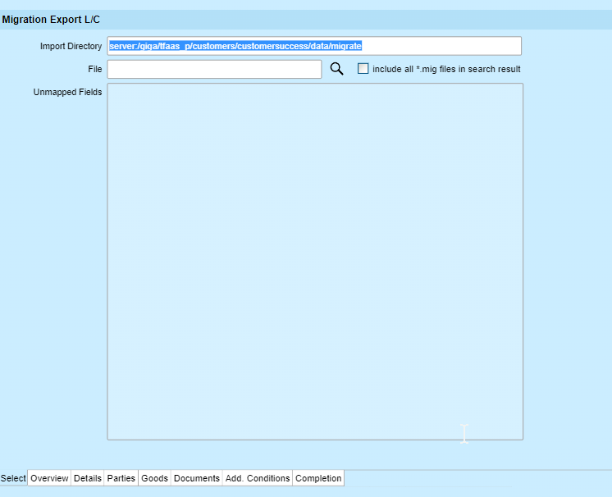This screenshot has width=612, height=497.
Task: Click the magnifier search icon beside File
Action: (x=337, y=69)
